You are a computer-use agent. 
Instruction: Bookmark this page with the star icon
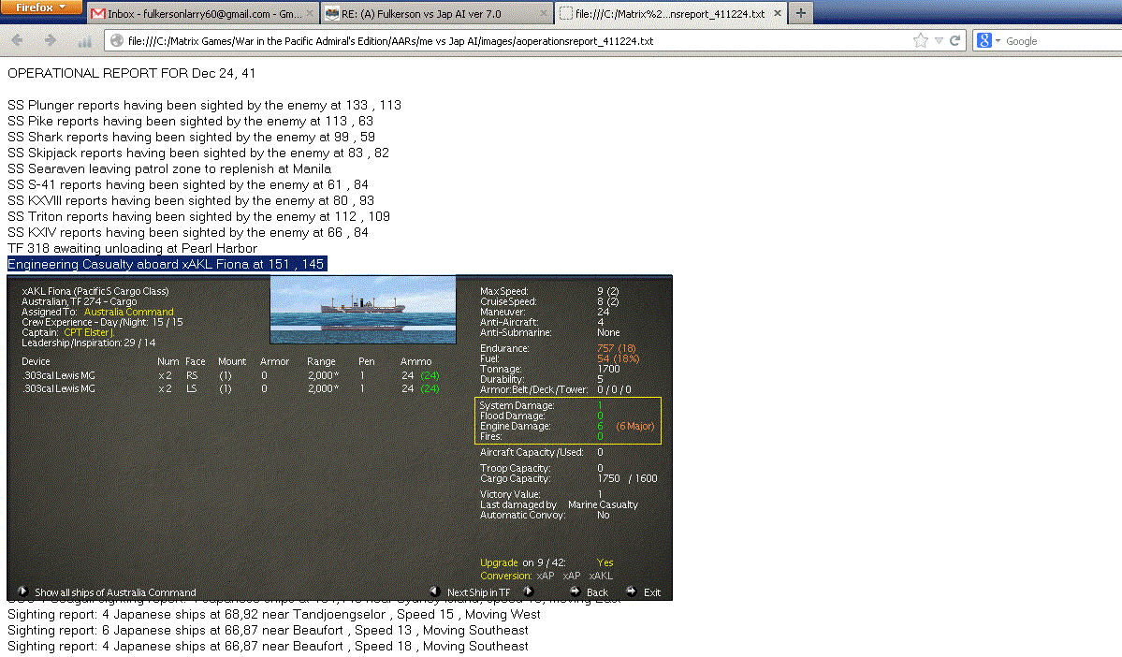tap(921, 41)
